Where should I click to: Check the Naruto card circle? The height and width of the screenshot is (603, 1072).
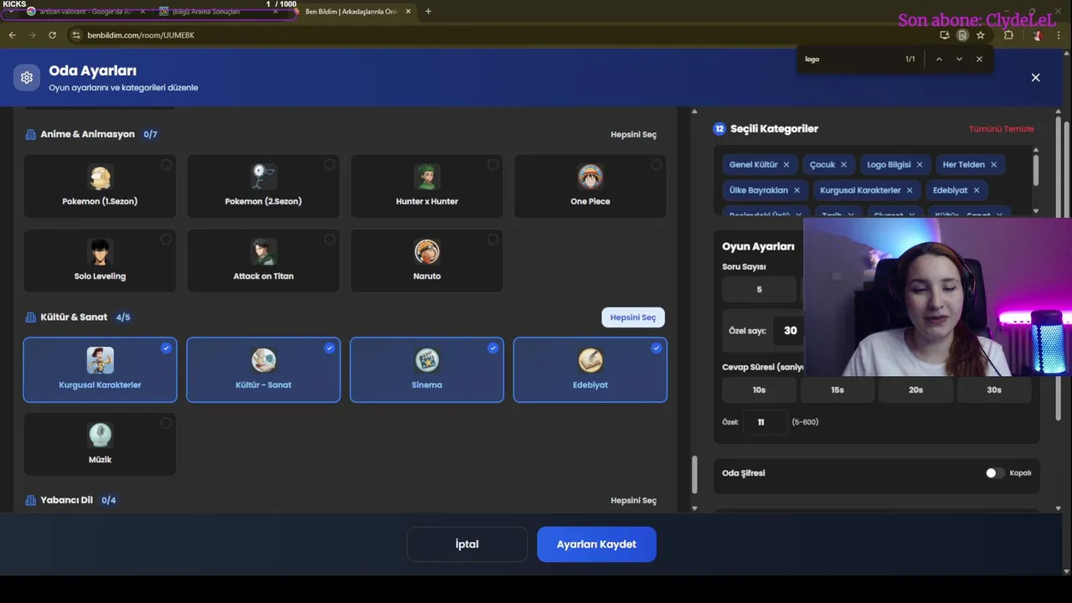tap(492, 240)
